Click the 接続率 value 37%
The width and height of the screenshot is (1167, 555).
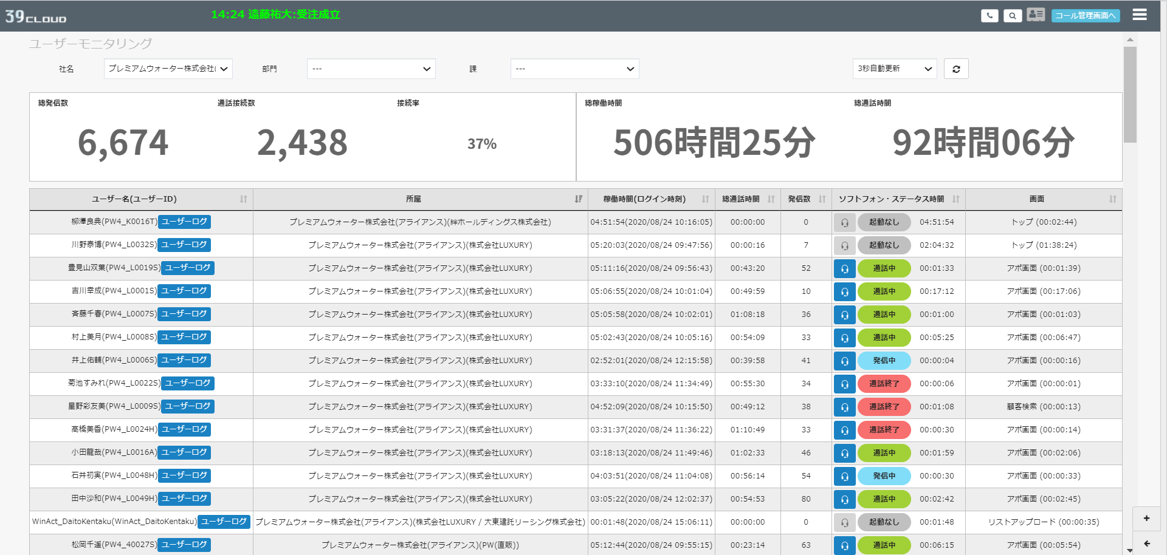(482, 145)
